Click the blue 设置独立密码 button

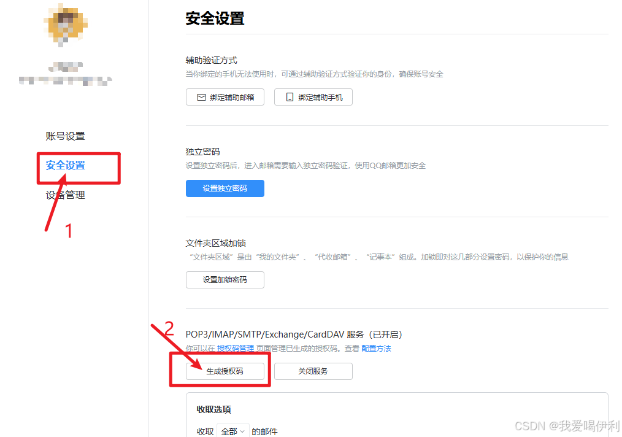click(225, 188)
